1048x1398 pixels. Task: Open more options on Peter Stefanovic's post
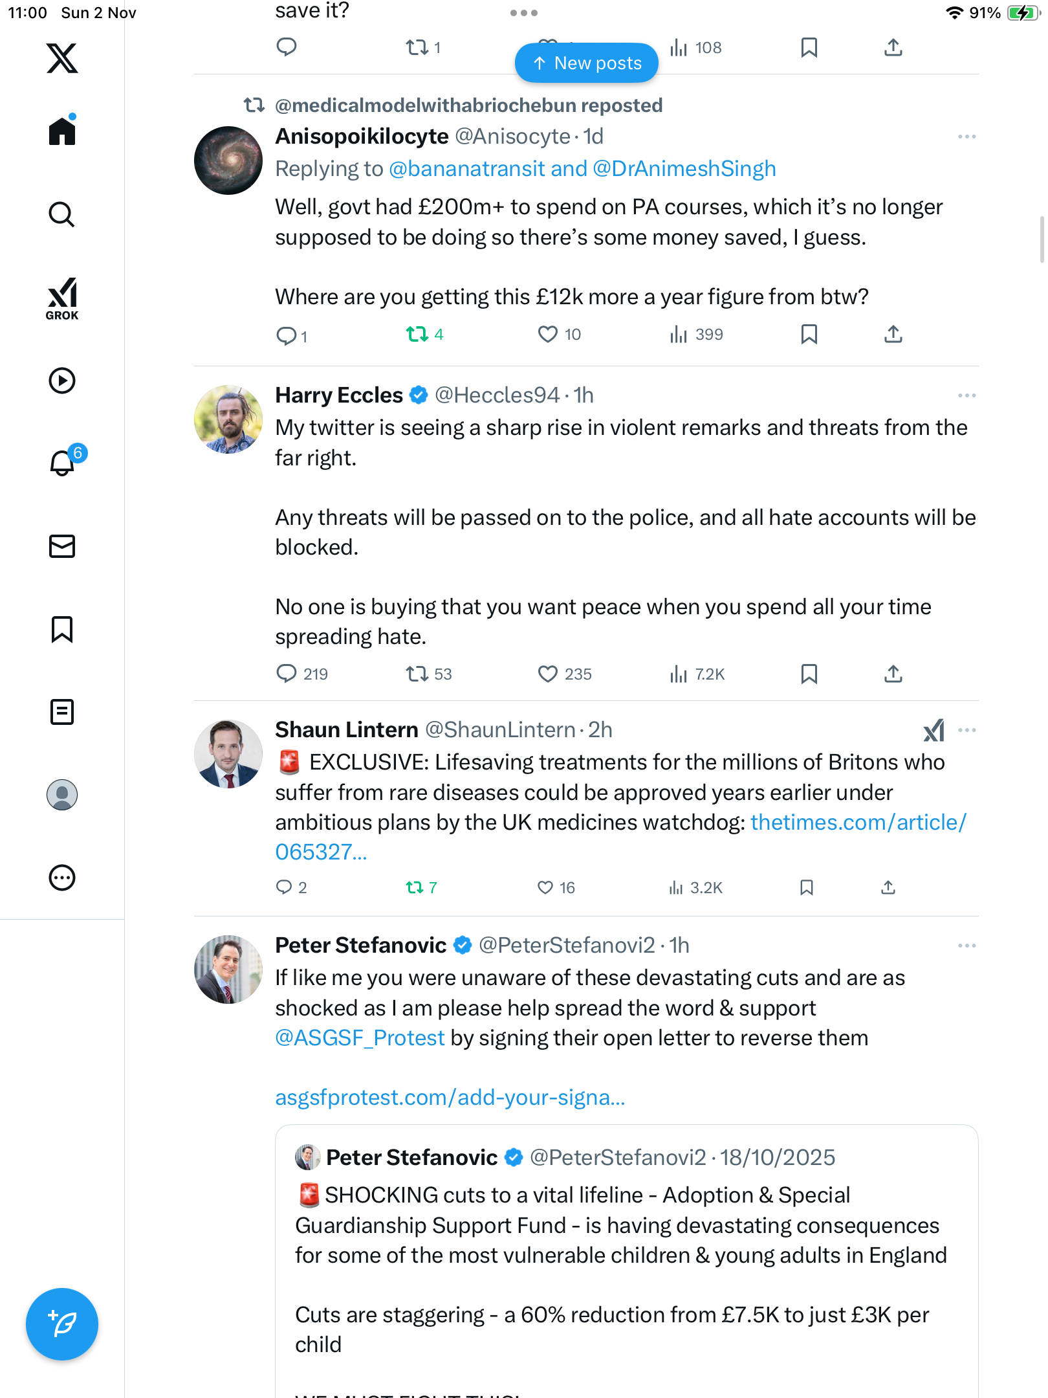(966, 946)
